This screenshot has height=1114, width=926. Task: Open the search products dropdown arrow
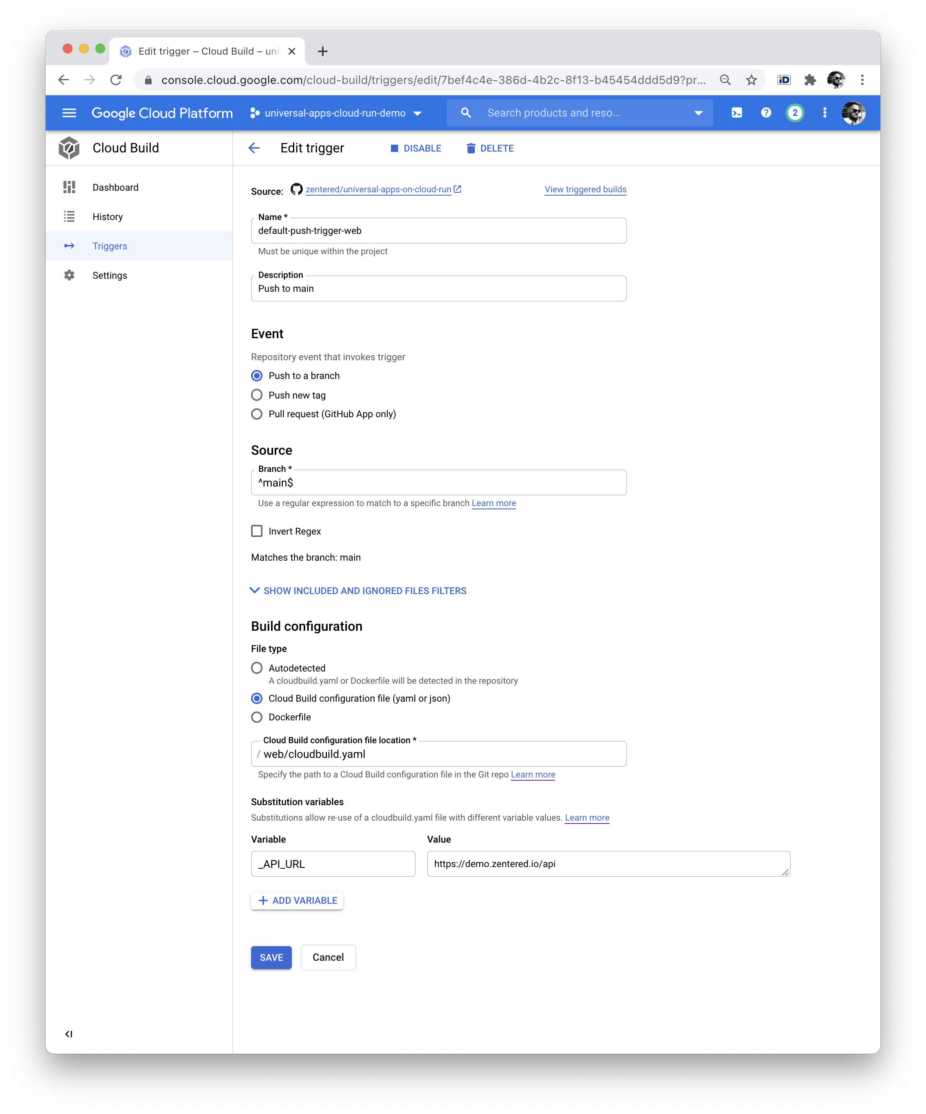[x=699, y=112]
